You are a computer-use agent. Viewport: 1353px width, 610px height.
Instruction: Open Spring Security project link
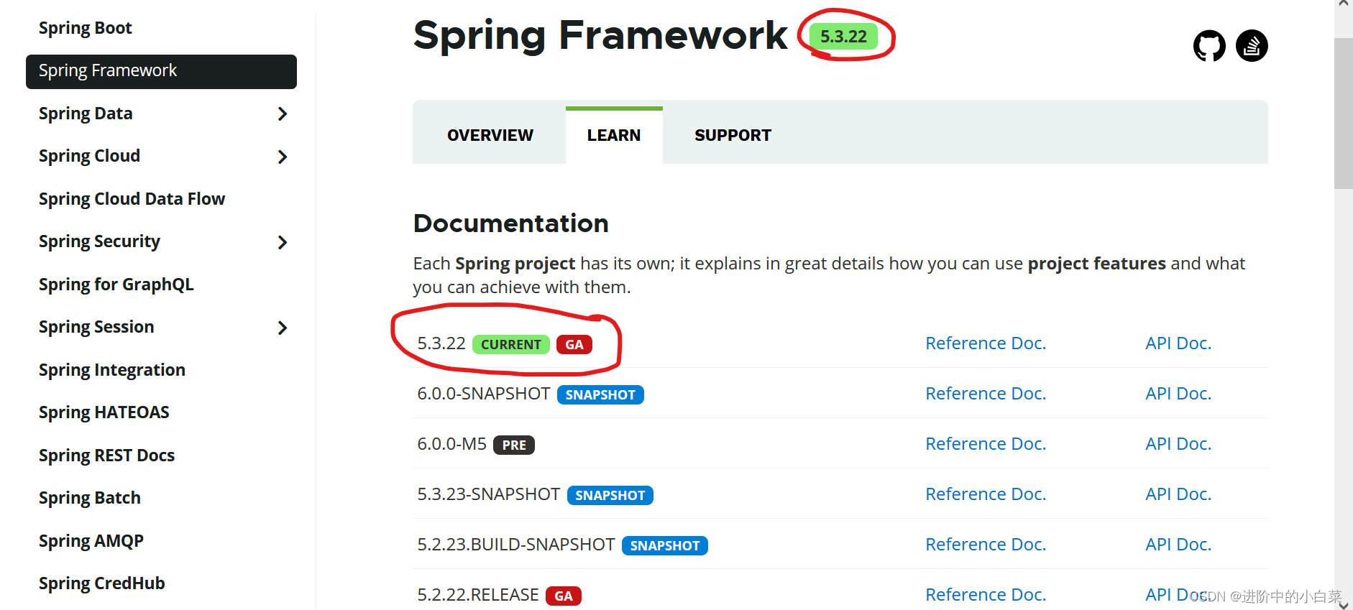pos(99,241)
